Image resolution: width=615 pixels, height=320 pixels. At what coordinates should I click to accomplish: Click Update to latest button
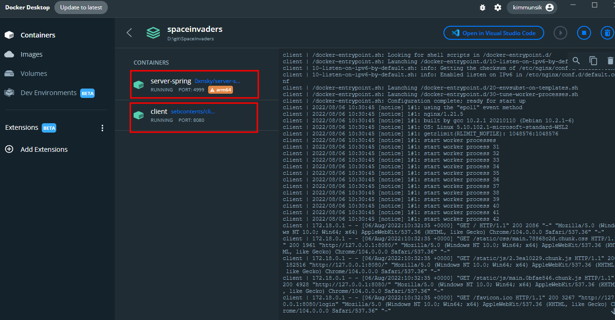81,7
